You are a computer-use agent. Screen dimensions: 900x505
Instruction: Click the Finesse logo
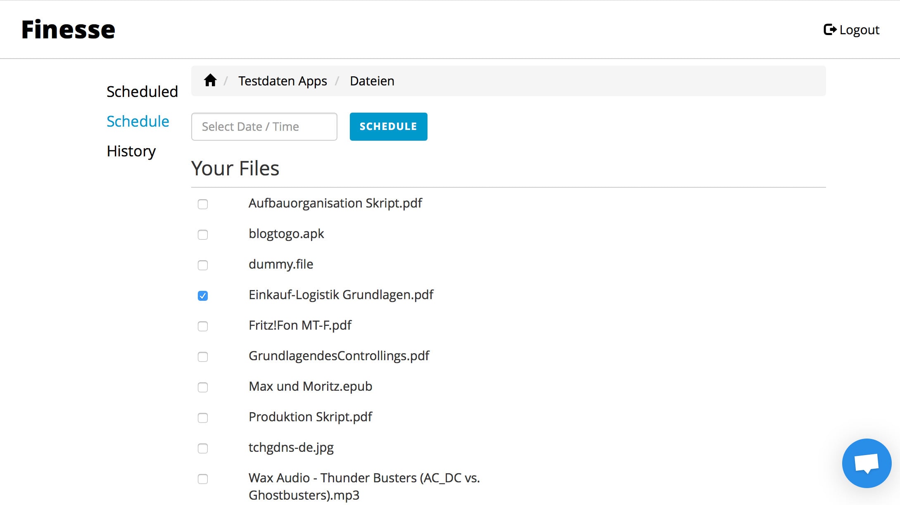(69, 30)
